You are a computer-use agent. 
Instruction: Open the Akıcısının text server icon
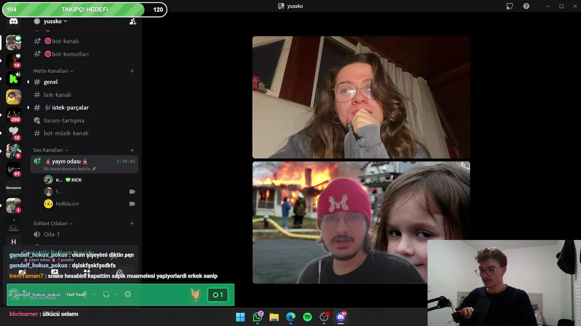pyautogui.click(x=14, y=187)
